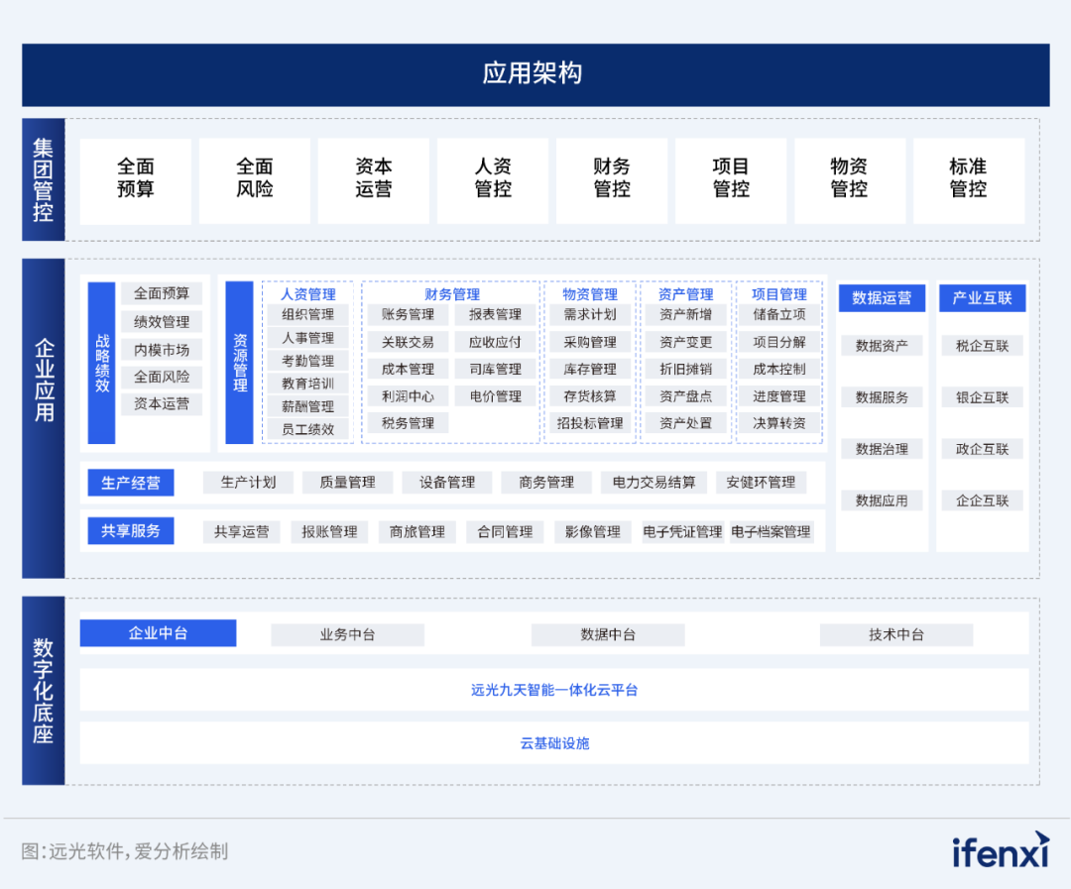The height and width of the screenshot is (889, 1071).
Task: Click the 标准管控 block
Action: 969,180
